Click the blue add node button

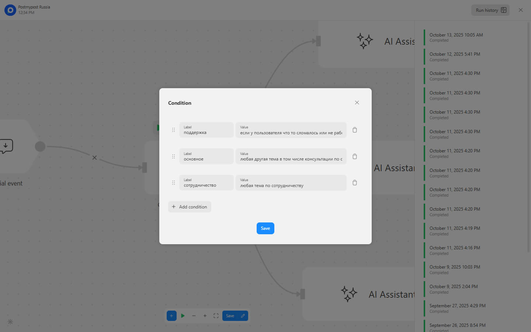click(x=171, y=316)
